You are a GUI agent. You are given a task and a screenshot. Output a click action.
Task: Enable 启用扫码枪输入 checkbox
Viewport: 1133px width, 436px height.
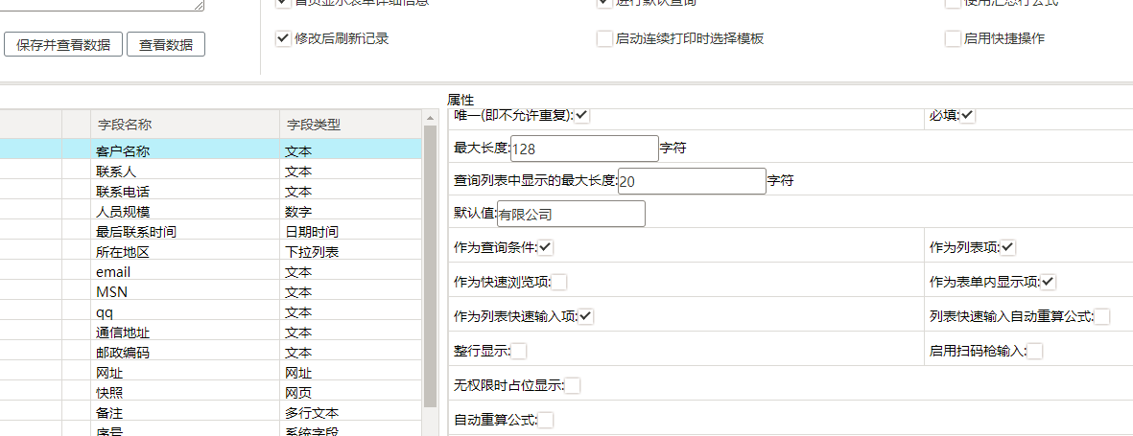pyautogui.click(x=1035, y=352)
